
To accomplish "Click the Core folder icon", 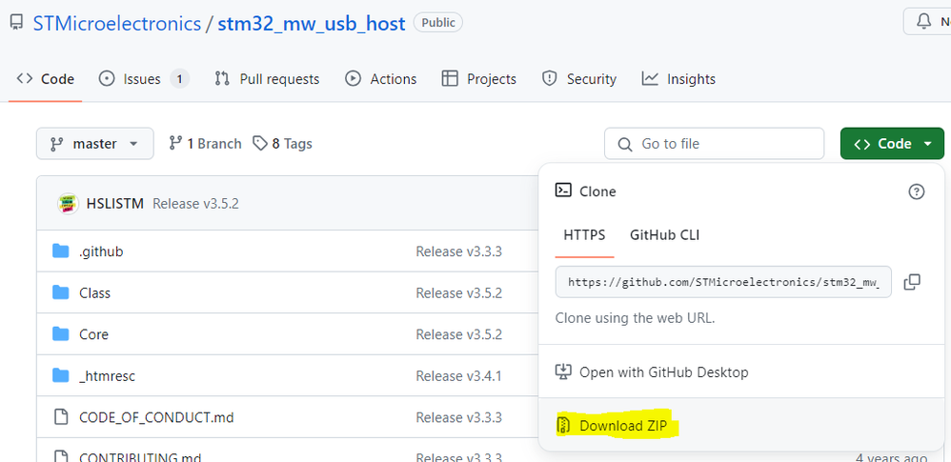I will [61, 334].
